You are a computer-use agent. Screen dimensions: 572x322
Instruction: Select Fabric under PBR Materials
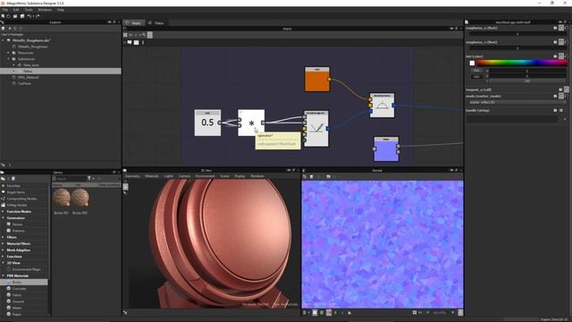point(17,295)
